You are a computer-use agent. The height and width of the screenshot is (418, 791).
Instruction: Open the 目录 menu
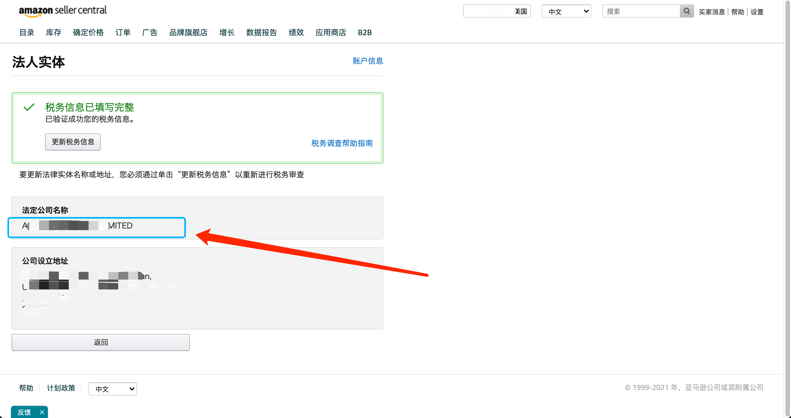click(x=27, y=32)
